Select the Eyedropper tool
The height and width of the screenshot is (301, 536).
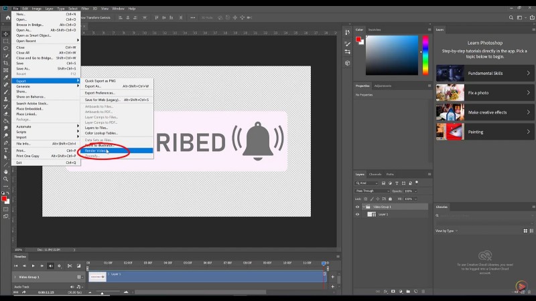(x=6, y=78)
